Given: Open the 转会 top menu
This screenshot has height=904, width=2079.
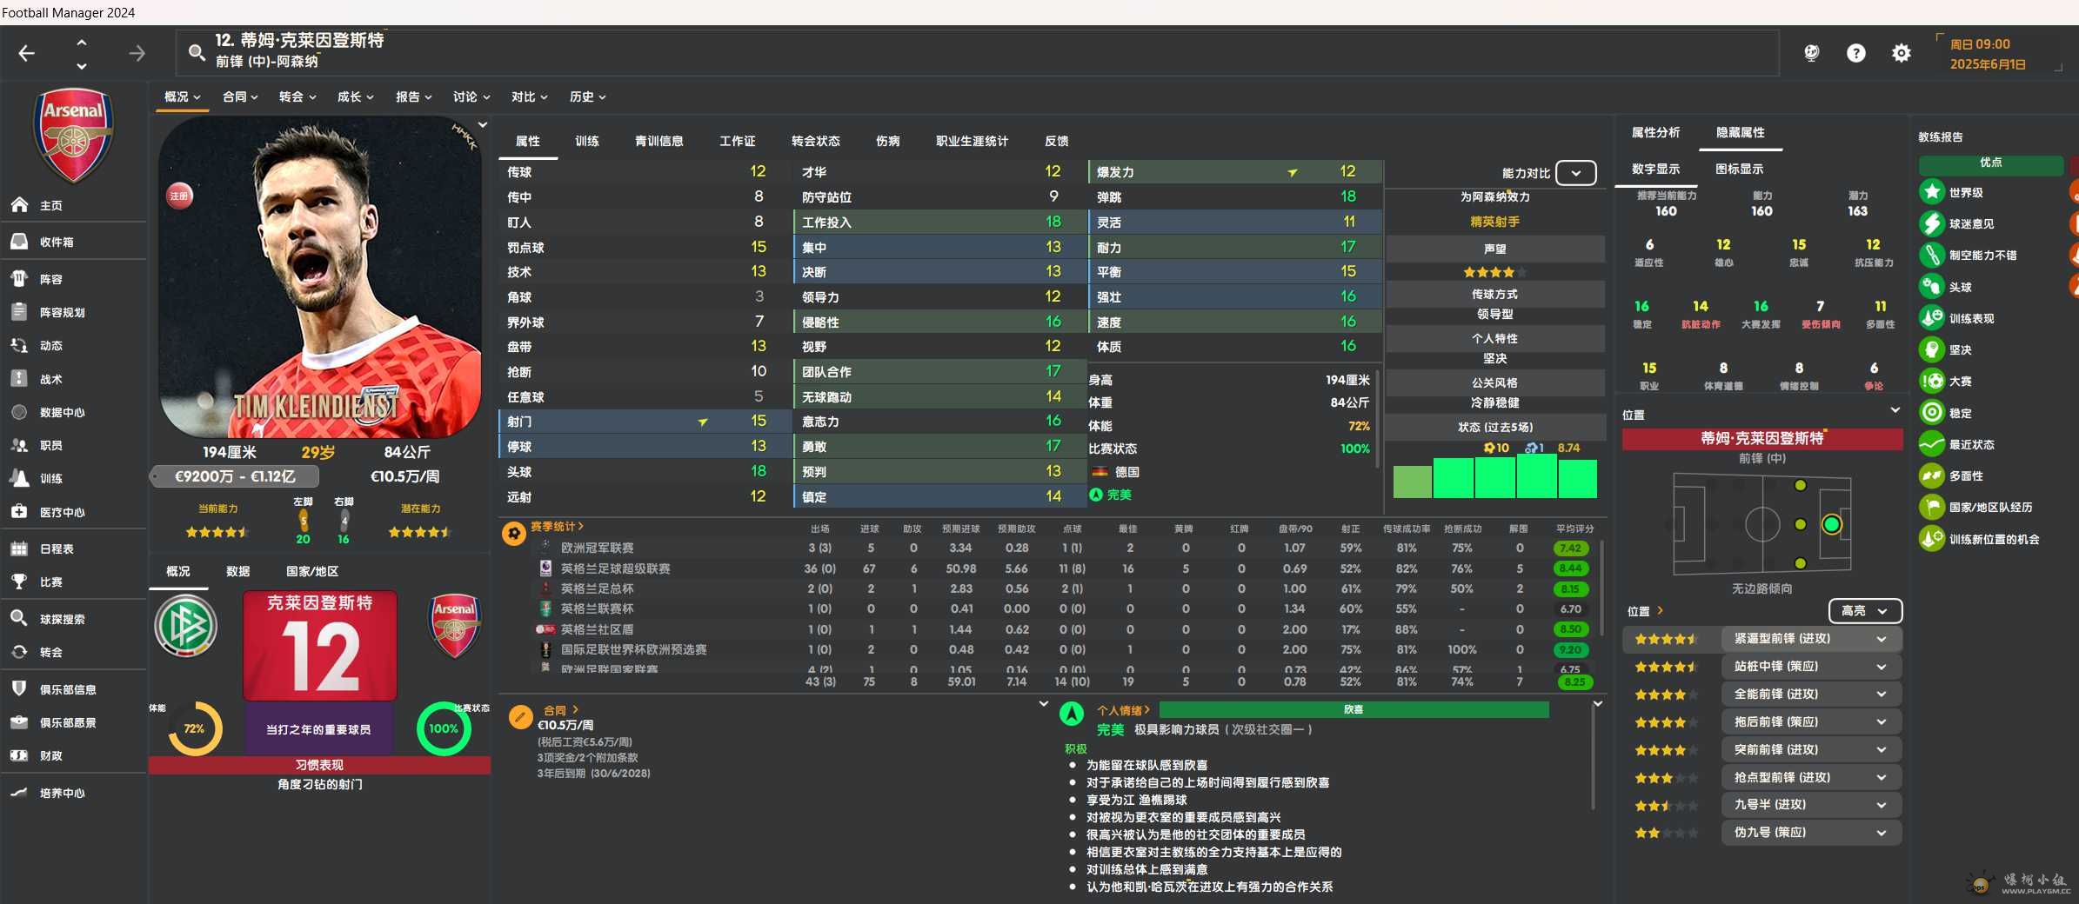Looking at the screenshot, I should [297, 97].
